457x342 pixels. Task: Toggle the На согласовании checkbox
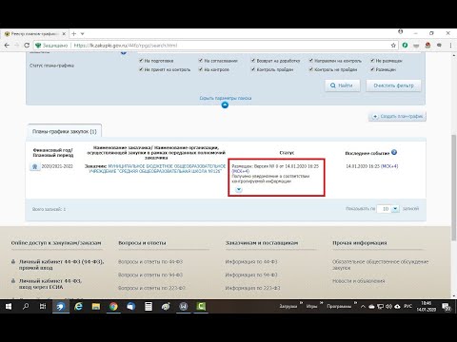click(x=201, y=60)
